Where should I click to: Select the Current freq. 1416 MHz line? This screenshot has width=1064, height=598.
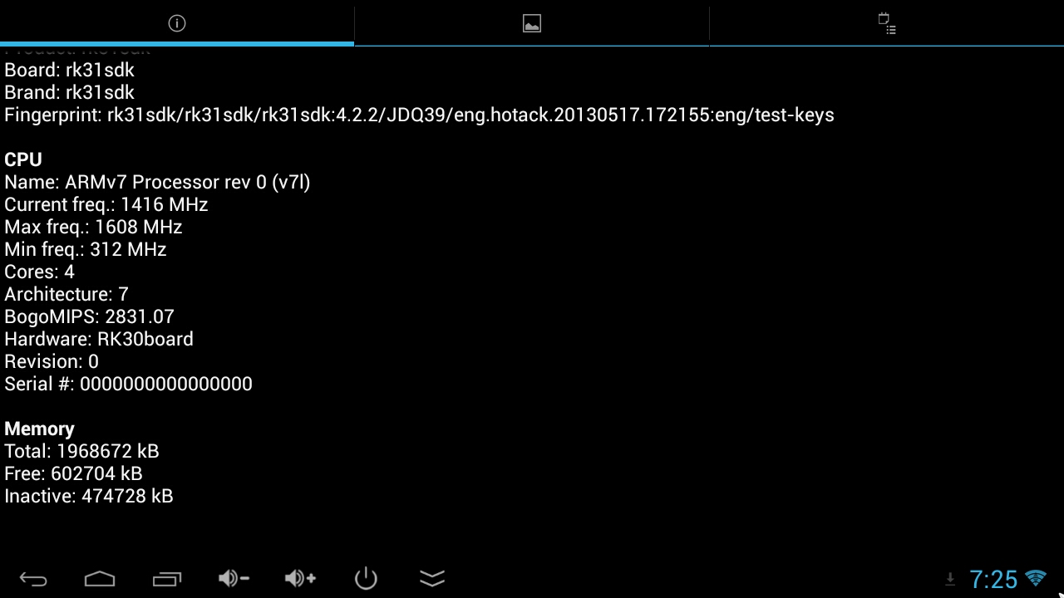click(106, 204)
